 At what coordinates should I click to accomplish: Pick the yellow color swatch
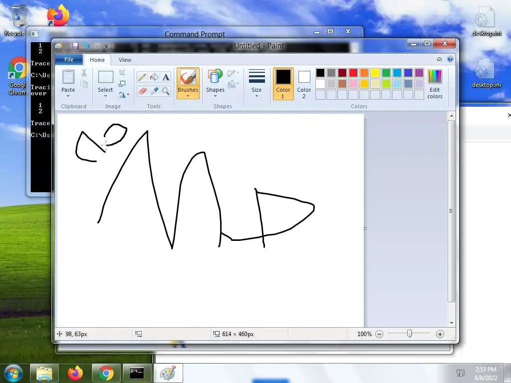click(x=375, y=73)
